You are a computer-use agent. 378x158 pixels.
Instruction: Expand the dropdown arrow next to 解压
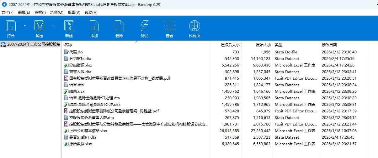coord(53,26)
